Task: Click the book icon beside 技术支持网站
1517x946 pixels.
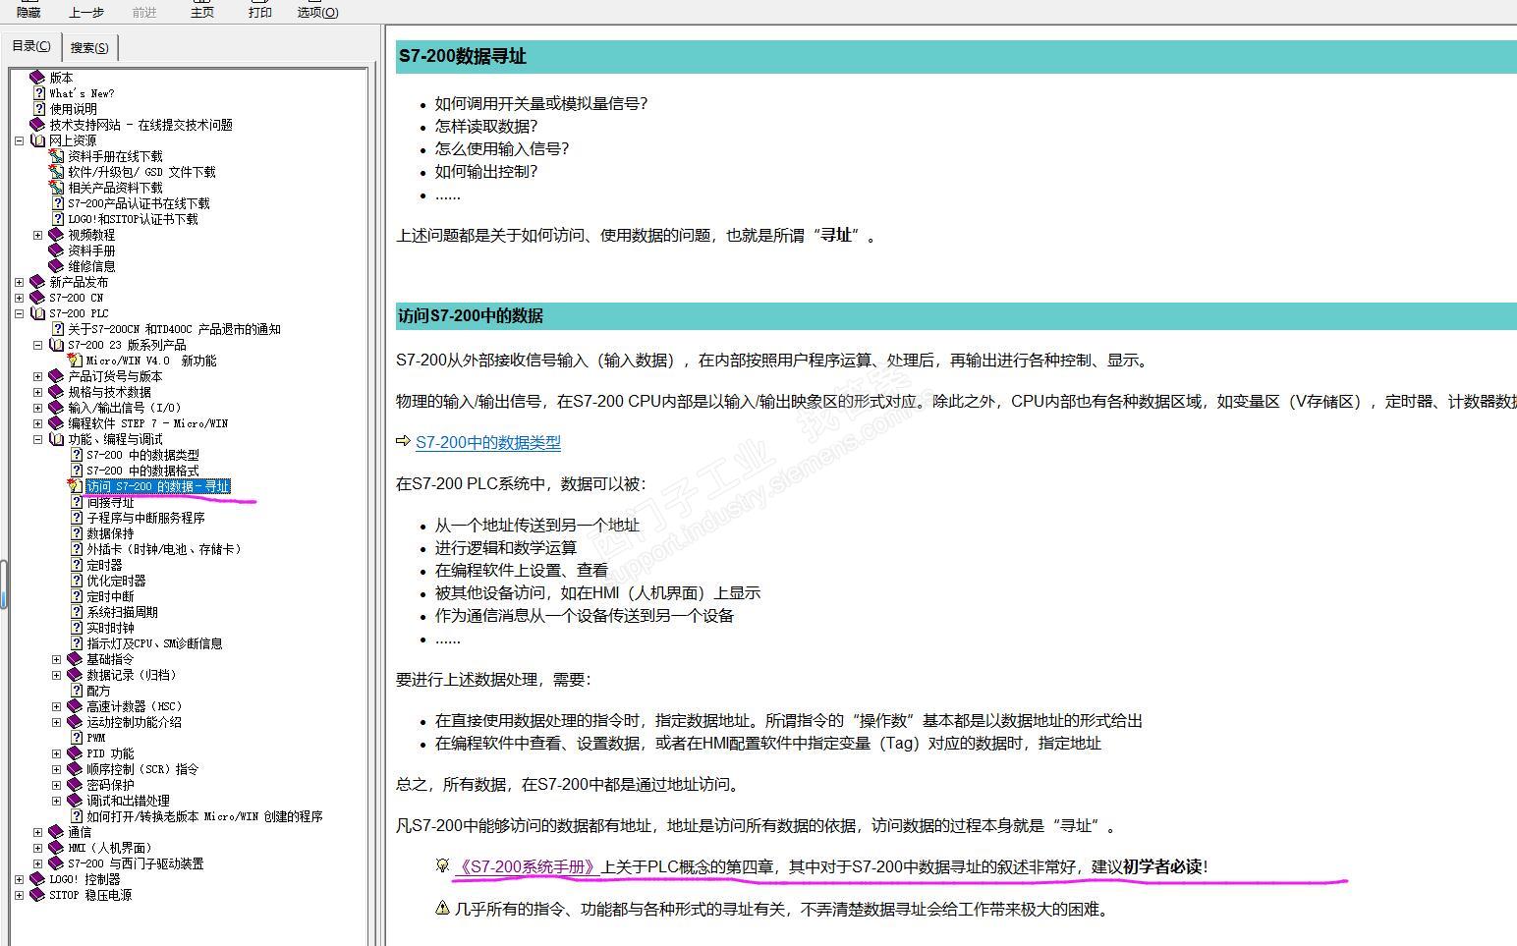Action: click(x=37, y=125)
